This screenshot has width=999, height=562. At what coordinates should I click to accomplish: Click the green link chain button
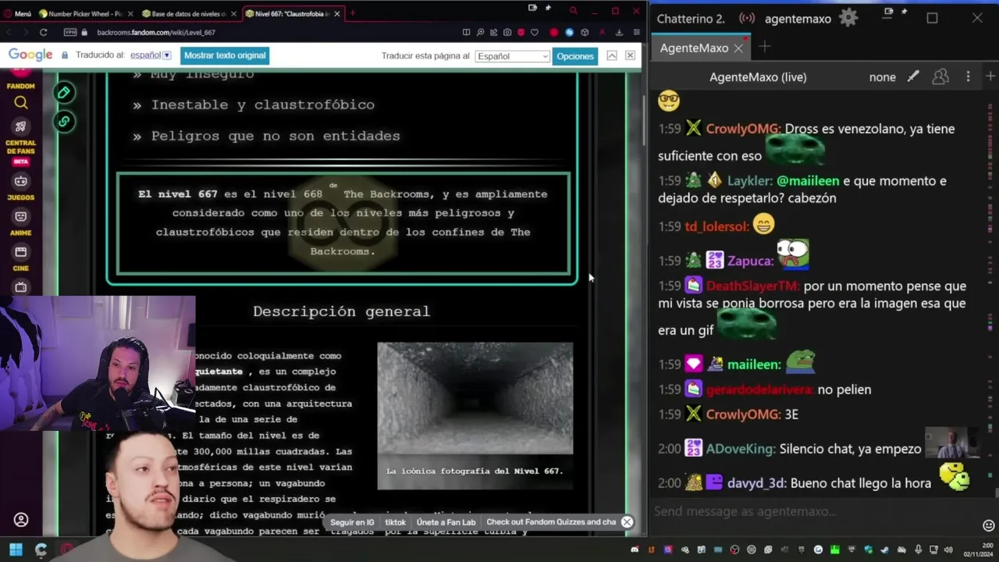pyautogui.click(x=64, y=121)
